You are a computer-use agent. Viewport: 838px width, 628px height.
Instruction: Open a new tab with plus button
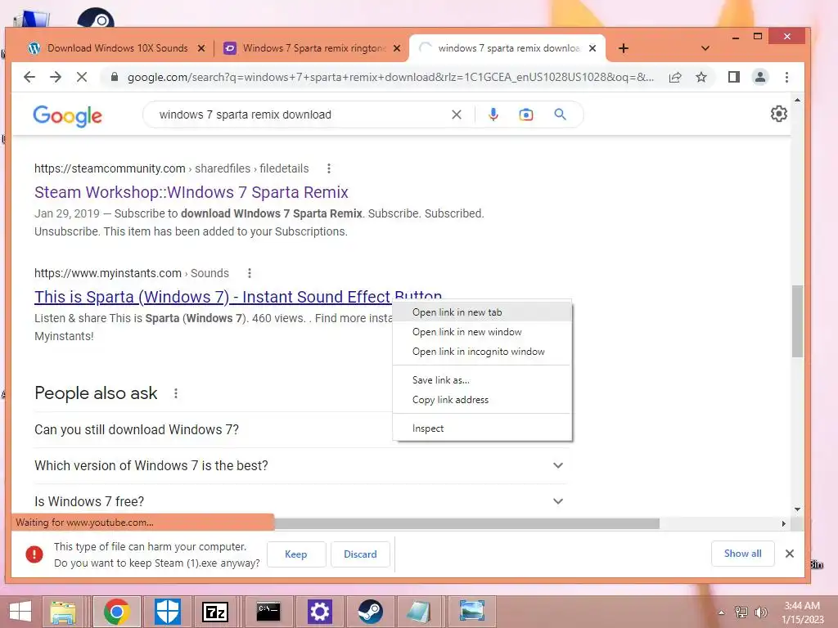(x=623, y=48)
